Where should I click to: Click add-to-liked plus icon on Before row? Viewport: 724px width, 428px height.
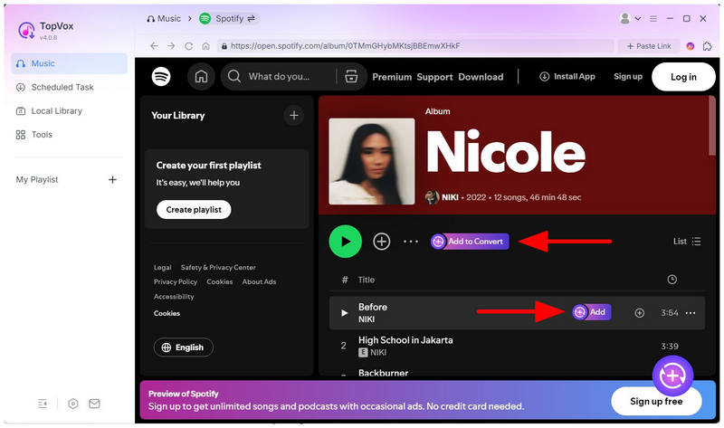[640, 313]
